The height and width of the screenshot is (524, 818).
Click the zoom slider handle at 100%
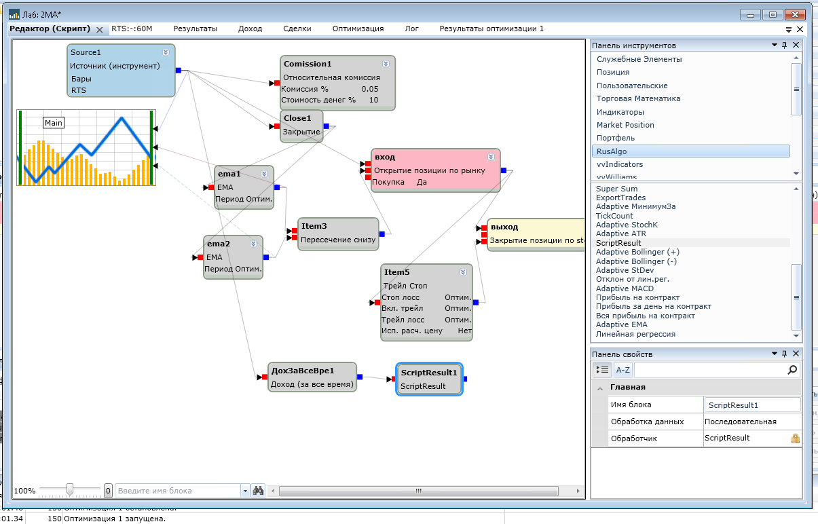(69, 490)
